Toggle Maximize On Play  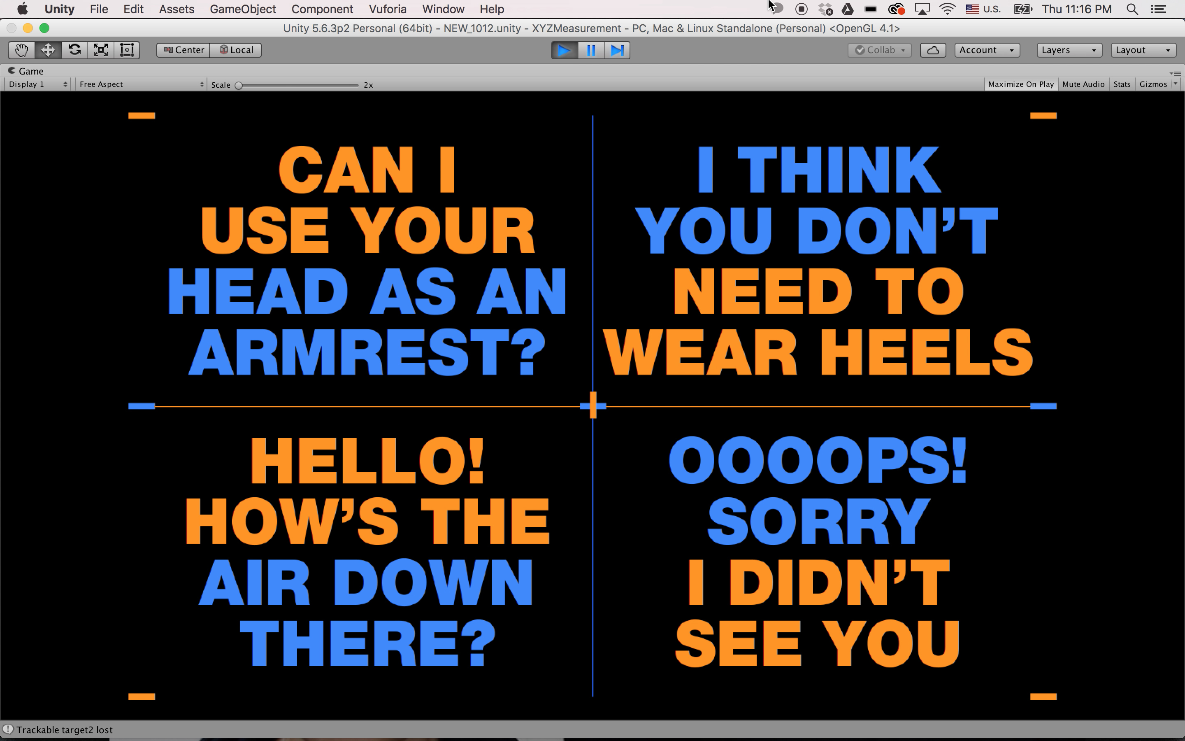coord(1021,84)
